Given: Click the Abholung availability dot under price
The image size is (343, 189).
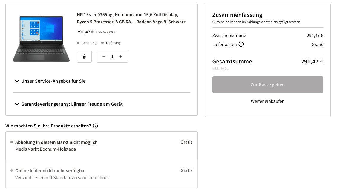Looking at the screenshot, I should 78,43.
